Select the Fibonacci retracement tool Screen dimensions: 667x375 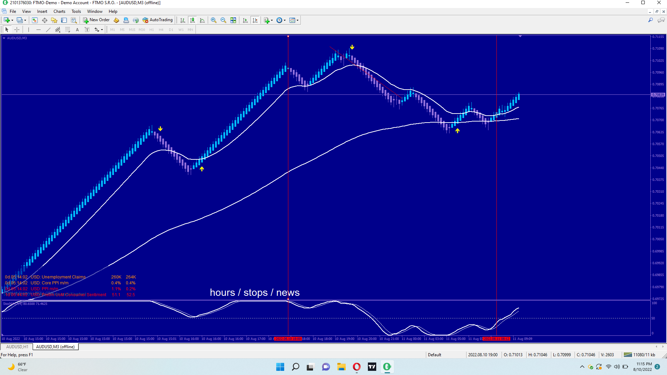coord(68,30)
